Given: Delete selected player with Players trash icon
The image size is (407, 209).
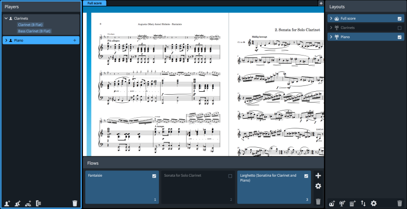Looking at the screenshot, I should [x=75, y=203].
